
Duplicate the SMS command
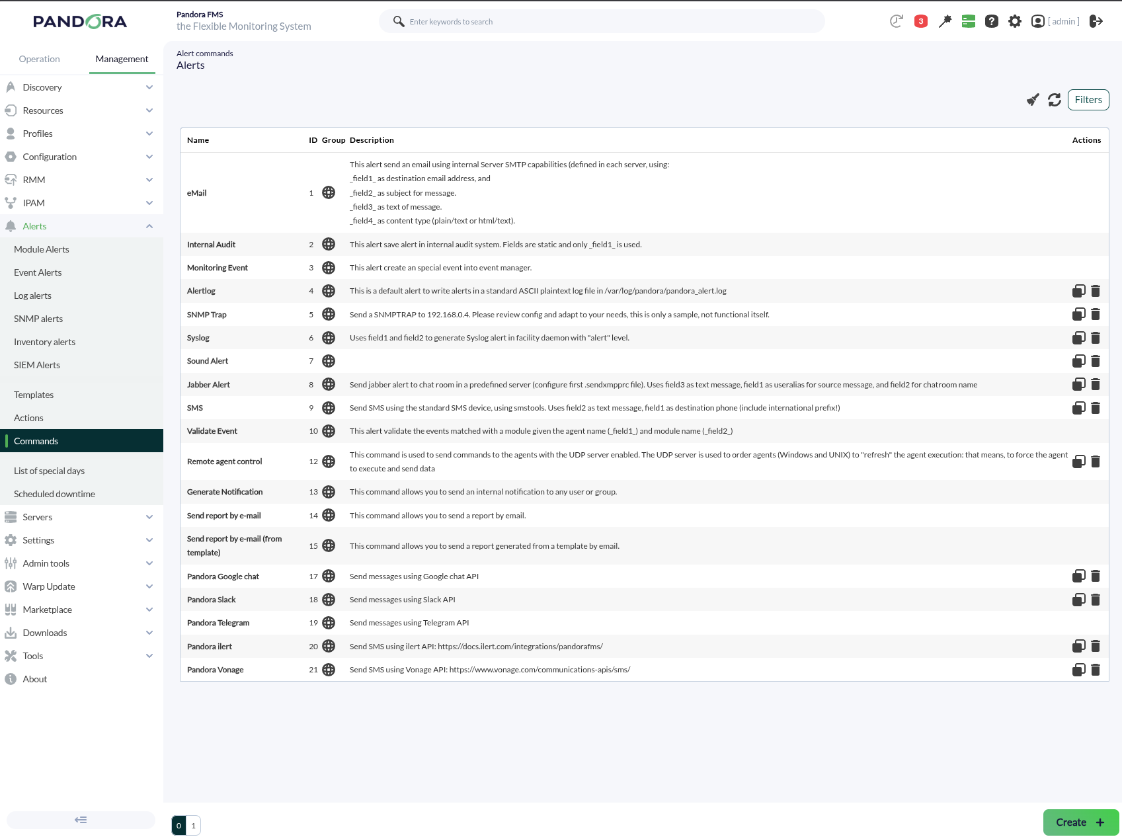coord(1079,408)
